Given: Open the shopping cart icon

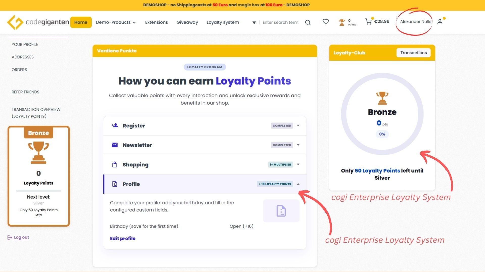Looking at the screenshot, I should pos(368,22).
